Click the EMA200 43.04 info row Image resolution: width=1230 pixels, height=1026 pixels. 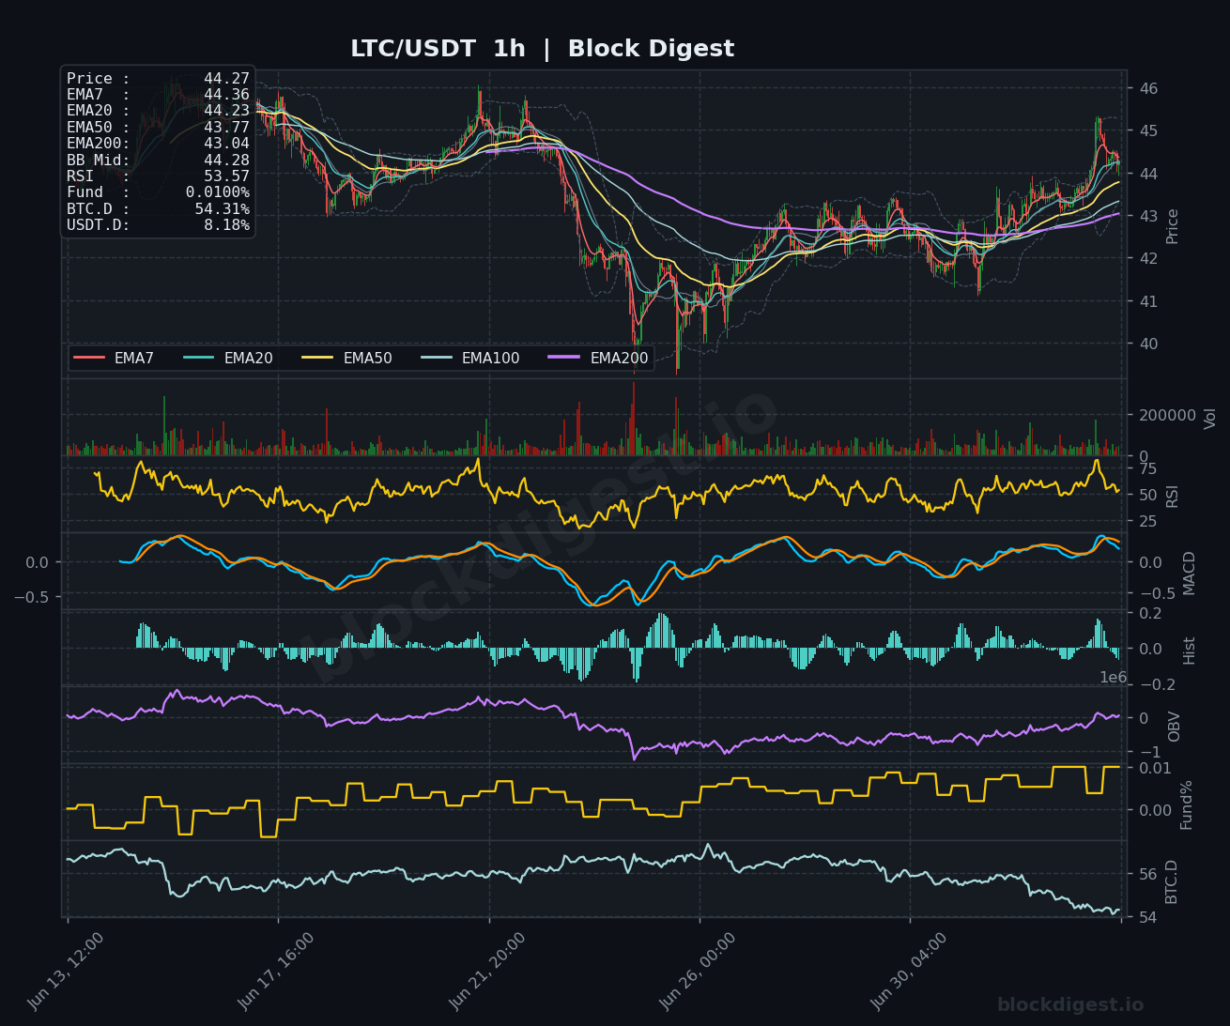point(158,144)
